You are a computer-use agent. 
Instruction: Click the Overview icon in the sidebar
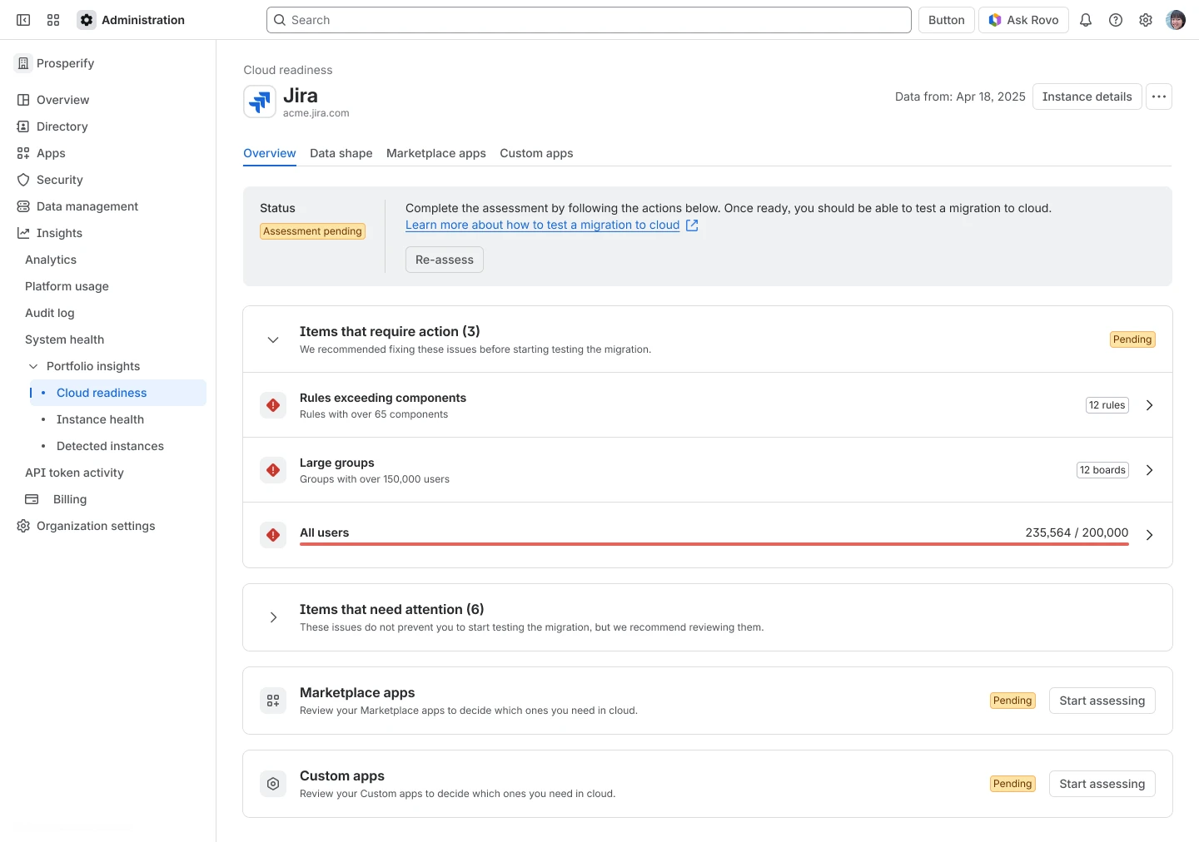pos(23,100)
